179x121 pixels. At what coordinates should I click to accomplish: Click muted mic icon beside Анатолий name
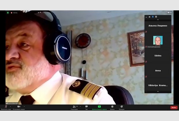click(146, 47)
